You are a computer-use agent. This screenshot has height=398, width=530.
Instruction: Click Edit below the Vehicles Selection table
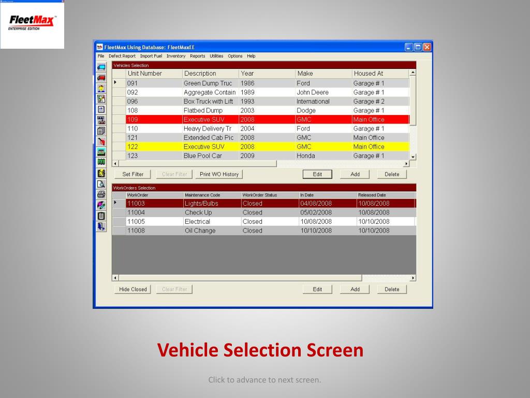(x=317, y=174)
